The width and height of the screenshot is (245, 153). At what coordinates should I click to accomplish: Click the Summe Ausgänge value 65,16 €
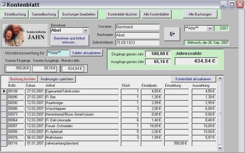[x=44, y=68]
